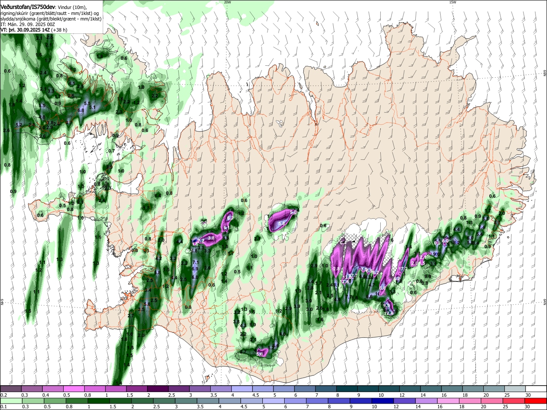Click the 'IT: Mán. 29. 09. 2025 00Z' line
Image resolution: width=547 pixels, height=410 pixels.
(28, 25)
